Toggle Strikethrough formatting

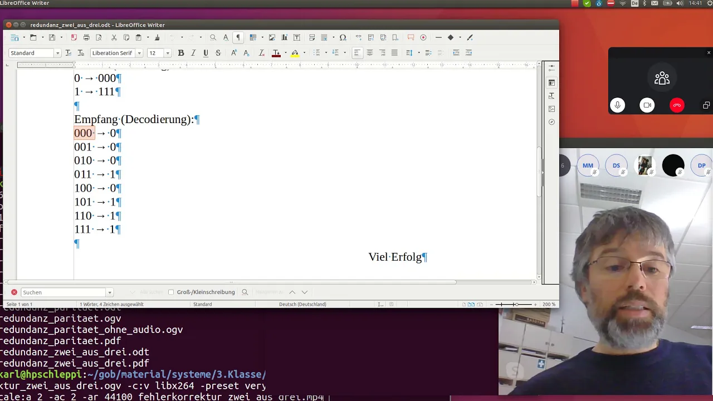[x=218, y=53]
